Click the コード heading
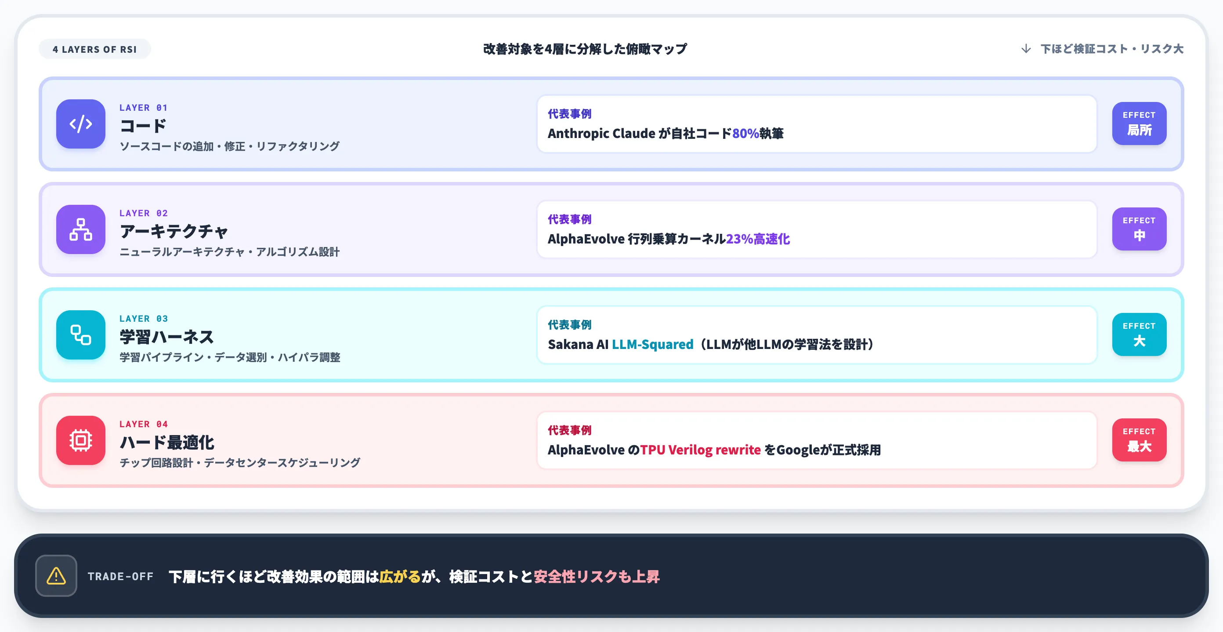The height and width of the screenshot is (632, 1223). [143, 126]
